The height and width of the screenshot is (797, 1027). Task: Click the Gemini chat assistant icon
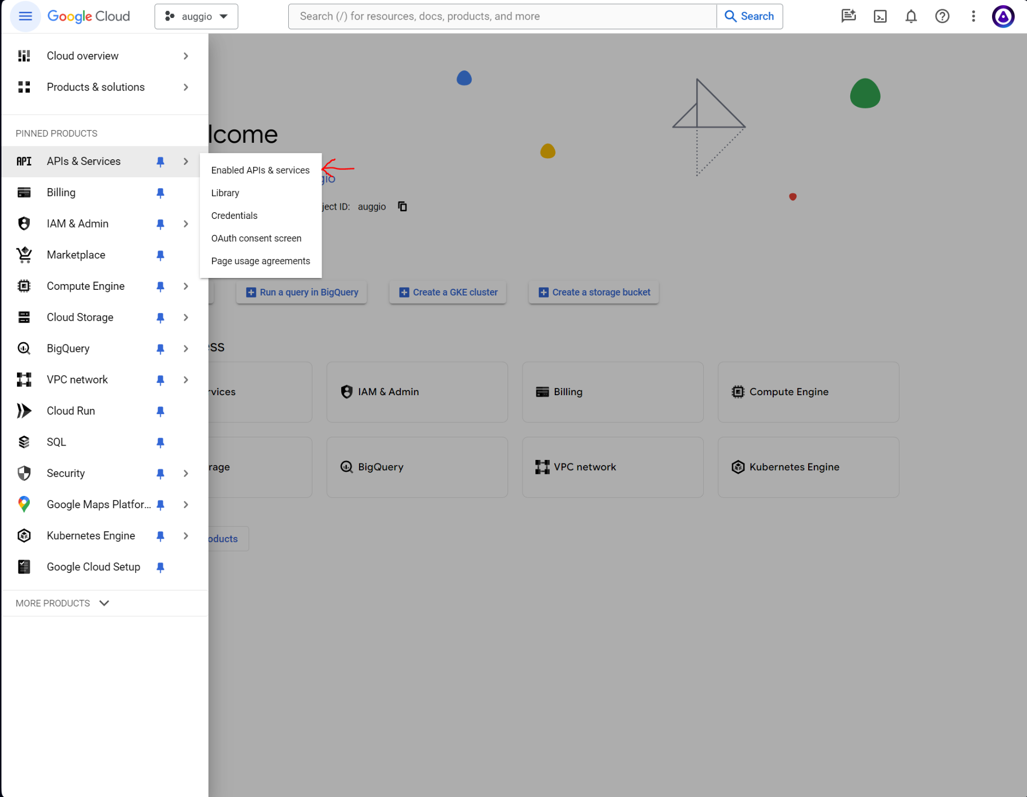pos(848,16)
